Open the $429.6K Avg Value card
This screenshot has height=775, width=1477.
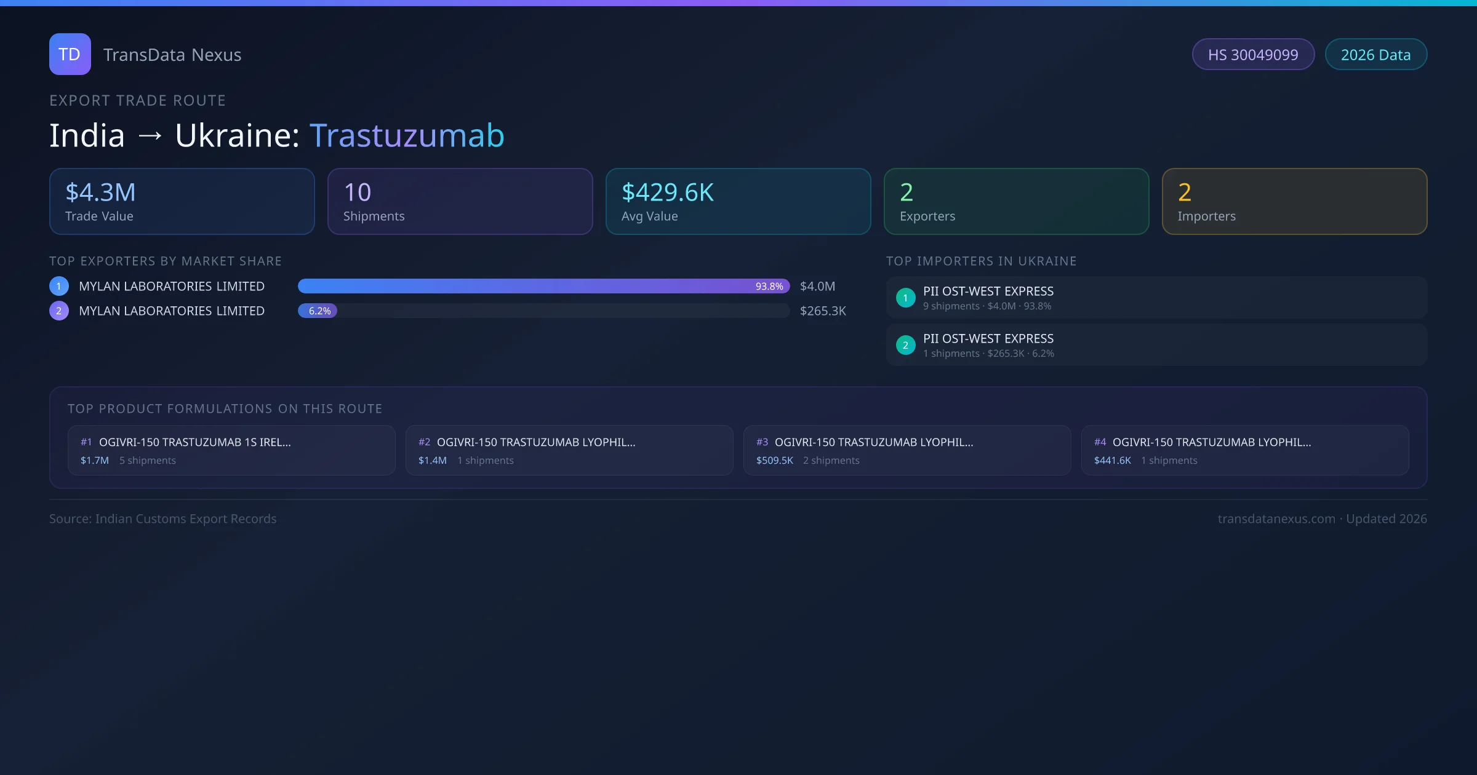(x=738, y=202)
